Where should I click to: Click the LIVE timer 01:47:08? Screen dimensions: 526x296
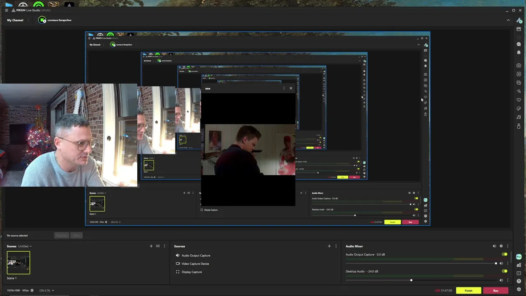(443, 291)
